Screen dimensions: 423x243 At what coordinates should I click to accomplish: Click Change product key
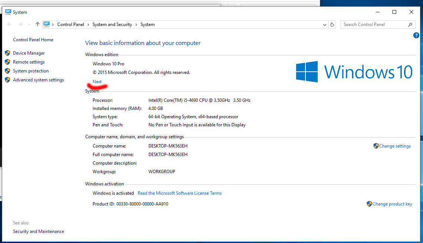pyautogui.click(x=392, y=204)
